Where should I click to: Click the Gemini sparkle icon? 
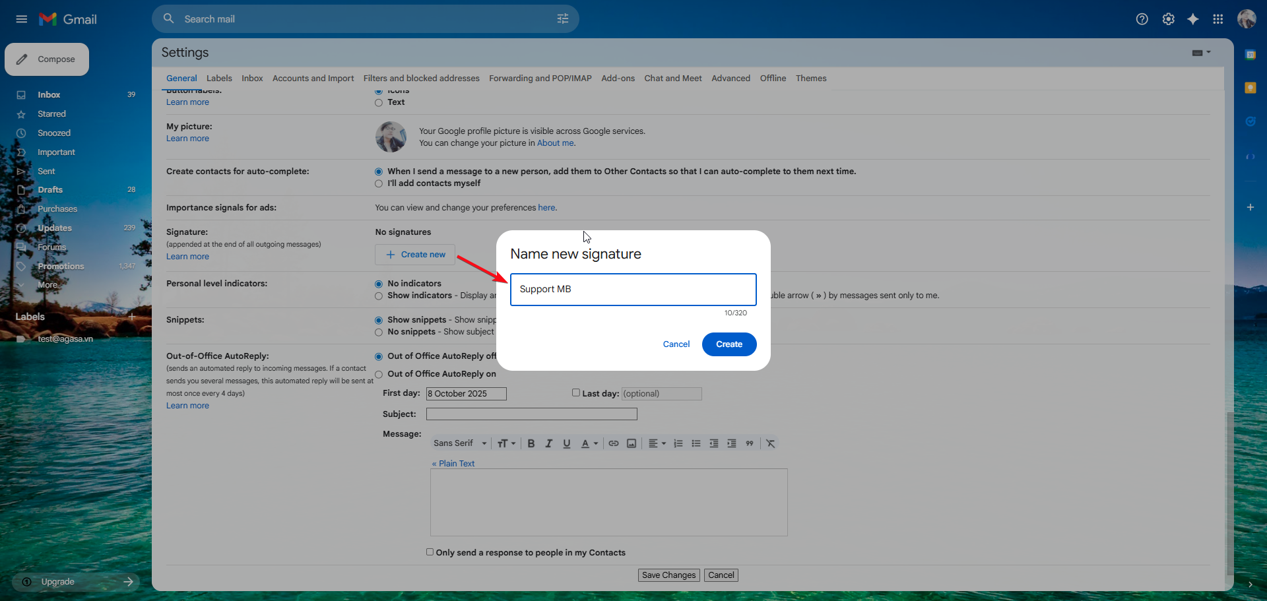pos(1192,19)
